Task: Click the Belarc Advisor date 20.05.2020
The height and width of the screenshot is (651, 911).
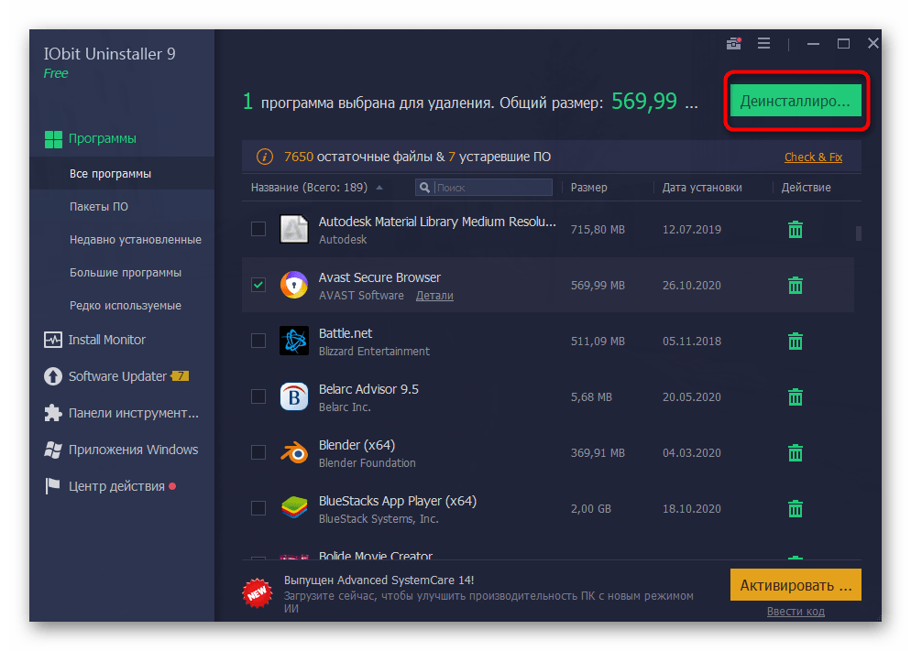Action: point(691,397)
